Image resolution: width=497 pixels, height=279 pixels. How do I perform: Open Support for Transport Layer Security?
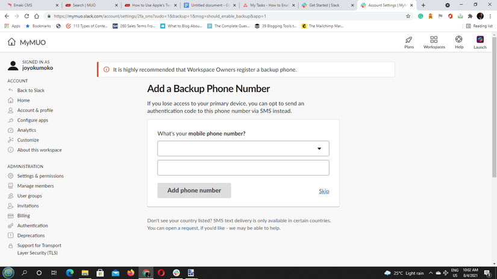[x=39, y=249]
